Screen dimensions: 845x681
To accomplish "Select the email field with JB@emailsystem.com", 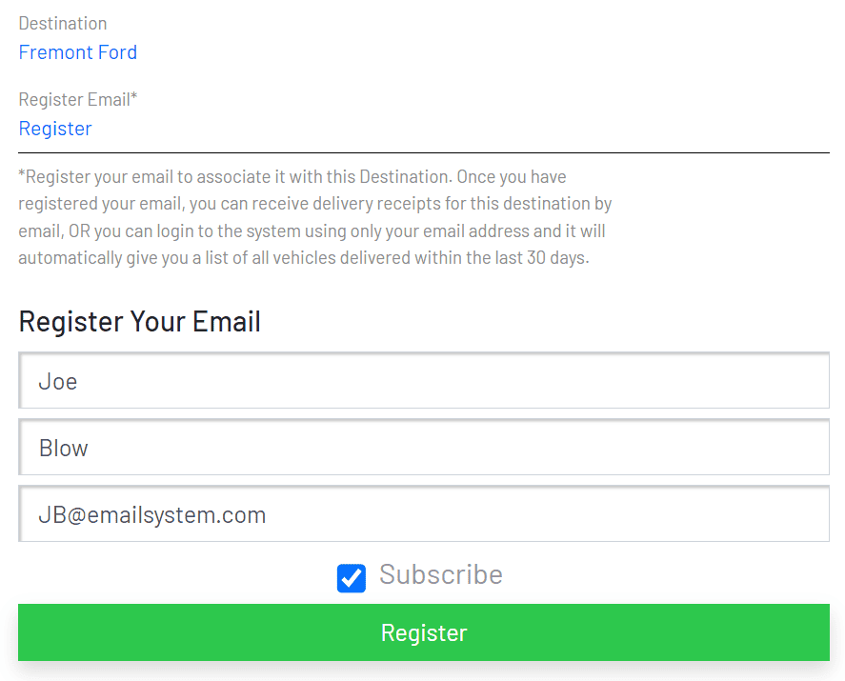I will [424, 515].
